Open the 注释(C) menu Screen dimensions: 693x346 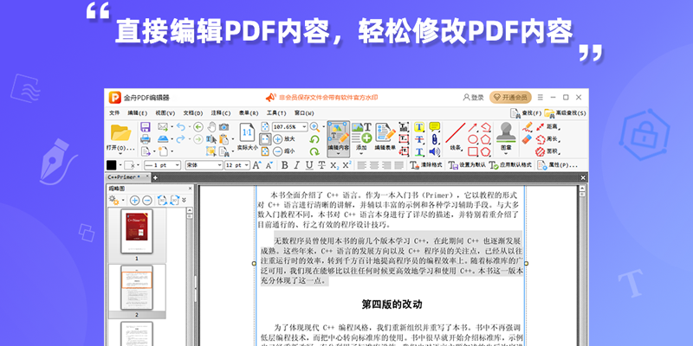click(x=221, y=113)
